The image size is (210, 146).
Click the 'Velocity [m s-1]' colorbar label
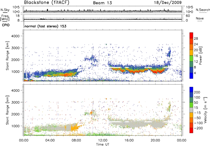(205, 110)
